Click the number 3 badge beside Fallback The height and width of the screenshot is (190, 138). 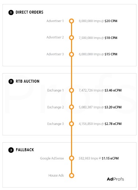pos(11,150)
